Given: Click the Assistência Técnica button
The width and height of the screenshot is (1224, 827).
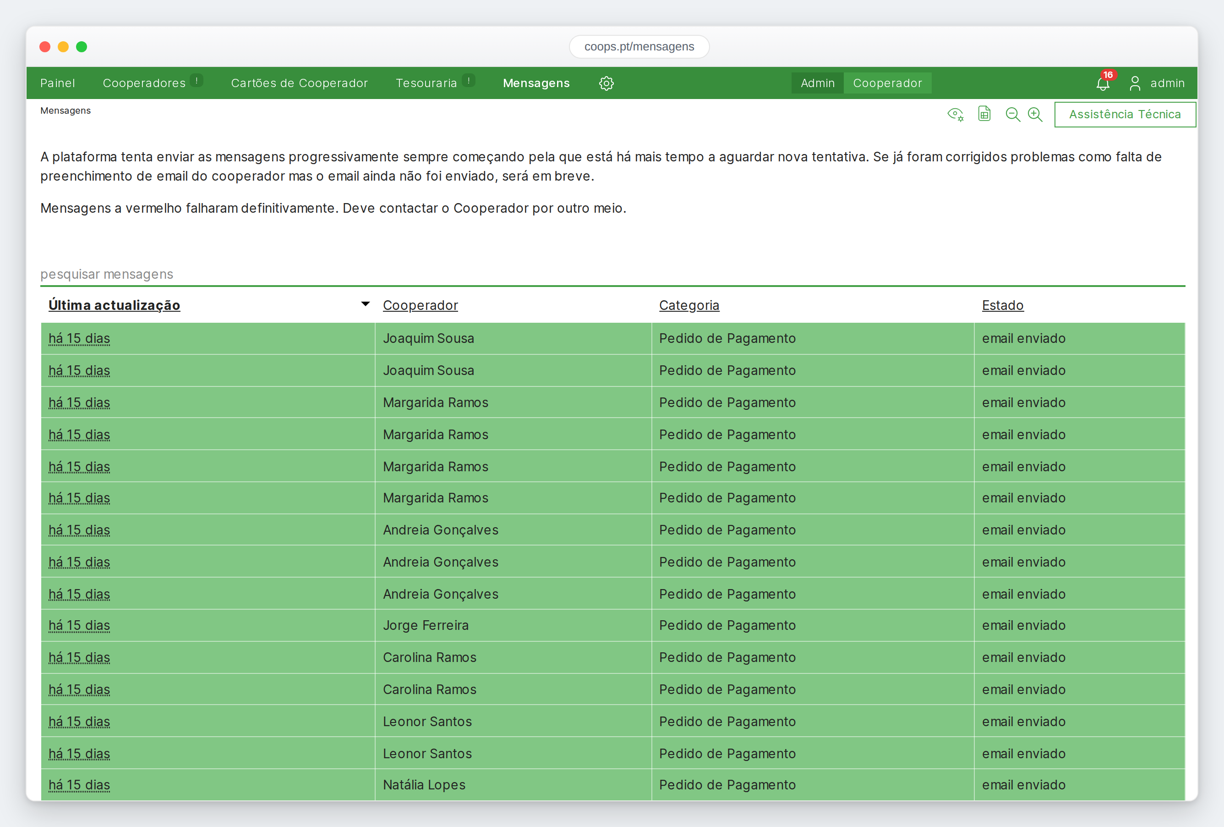Looking at the screenshot, I should (1125, 115).
